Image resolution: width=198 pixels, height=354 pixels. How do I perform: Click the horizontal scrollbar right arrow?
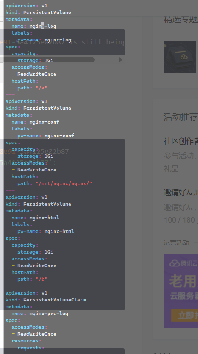(120, 59)
